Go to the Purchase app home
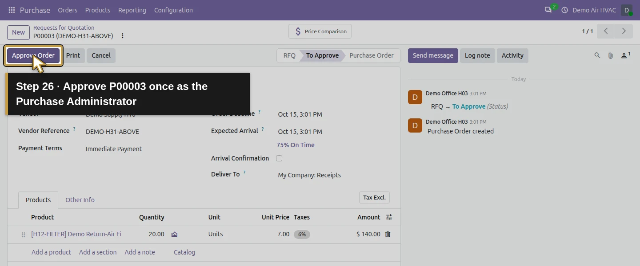This screenshot has height=266, width=640. 35,10
